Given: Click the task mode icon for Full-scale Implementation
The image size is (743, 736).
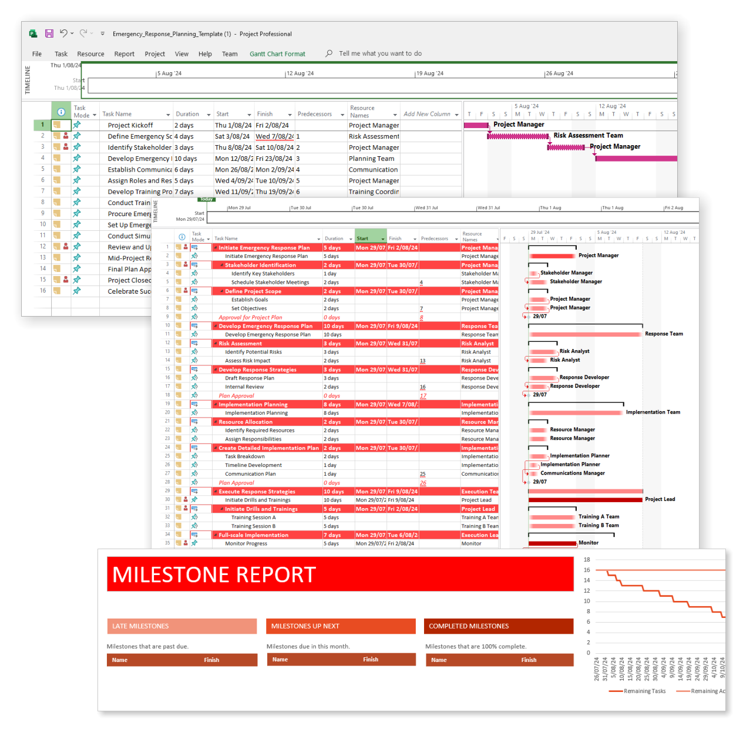Looking at the screenshot, I should click(x=194, y=535).
